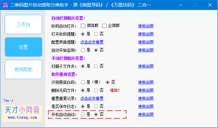
Task: Open 使用说明 for 识别黑底白码
Action: 146,82
